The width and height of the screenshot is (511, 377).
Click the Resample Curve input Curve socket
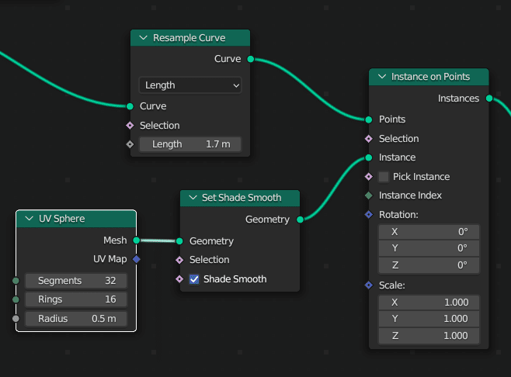pyautogui.click(x=130, y=106)
